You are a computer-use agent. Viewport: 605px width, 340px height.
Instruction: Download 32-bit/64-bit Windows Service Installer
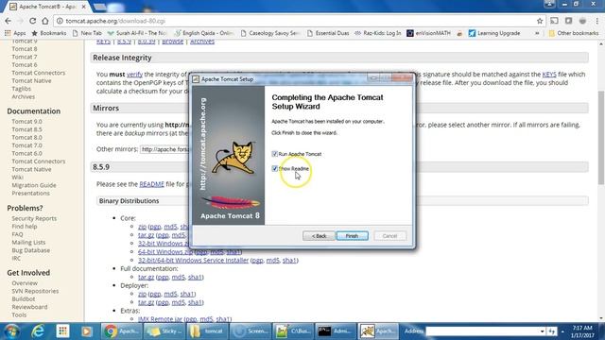[193, 261]
